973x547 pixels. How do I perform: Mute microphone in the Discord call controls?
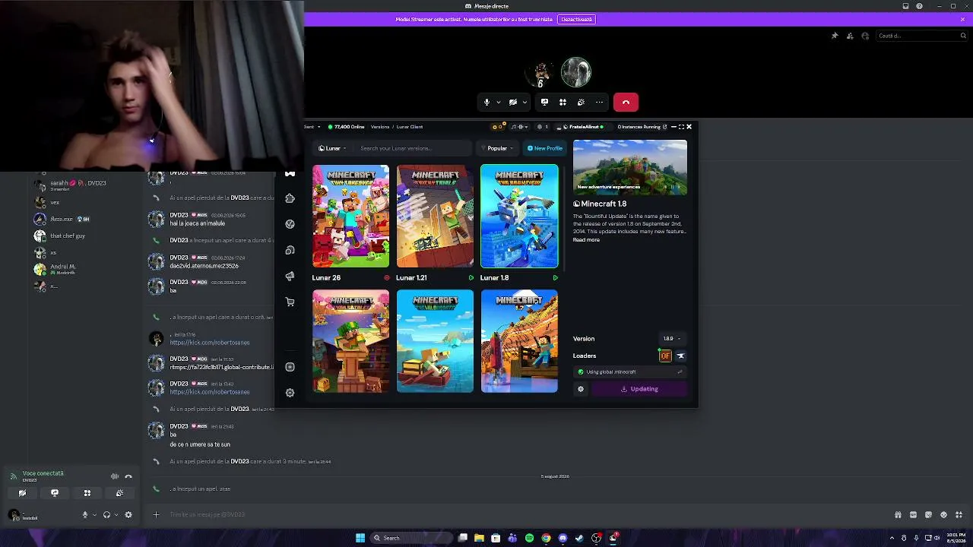point(487,103)
